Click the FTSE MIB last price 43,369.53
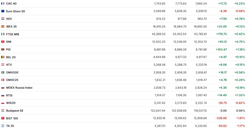The height and width of the screenshot is (129, 248). [158, 34]
